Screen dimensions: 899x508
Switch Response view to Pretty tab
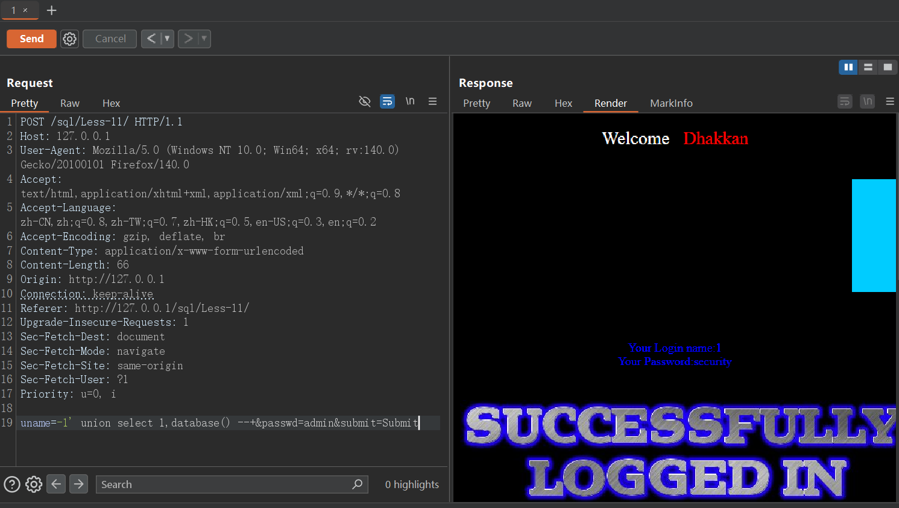(x=476, y=103)
